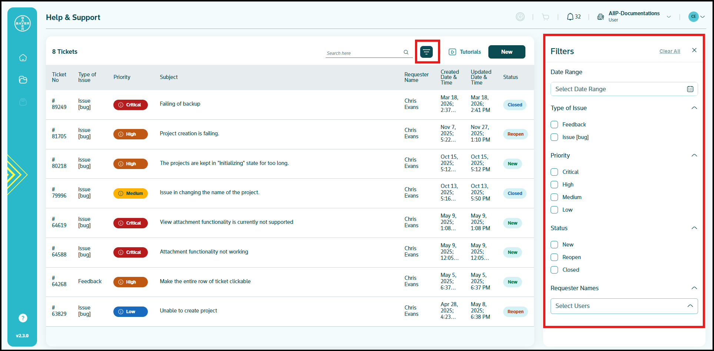Enable the Critical priority checkbox
Viewport: 714px width, 351px height.
coord(554,172)
